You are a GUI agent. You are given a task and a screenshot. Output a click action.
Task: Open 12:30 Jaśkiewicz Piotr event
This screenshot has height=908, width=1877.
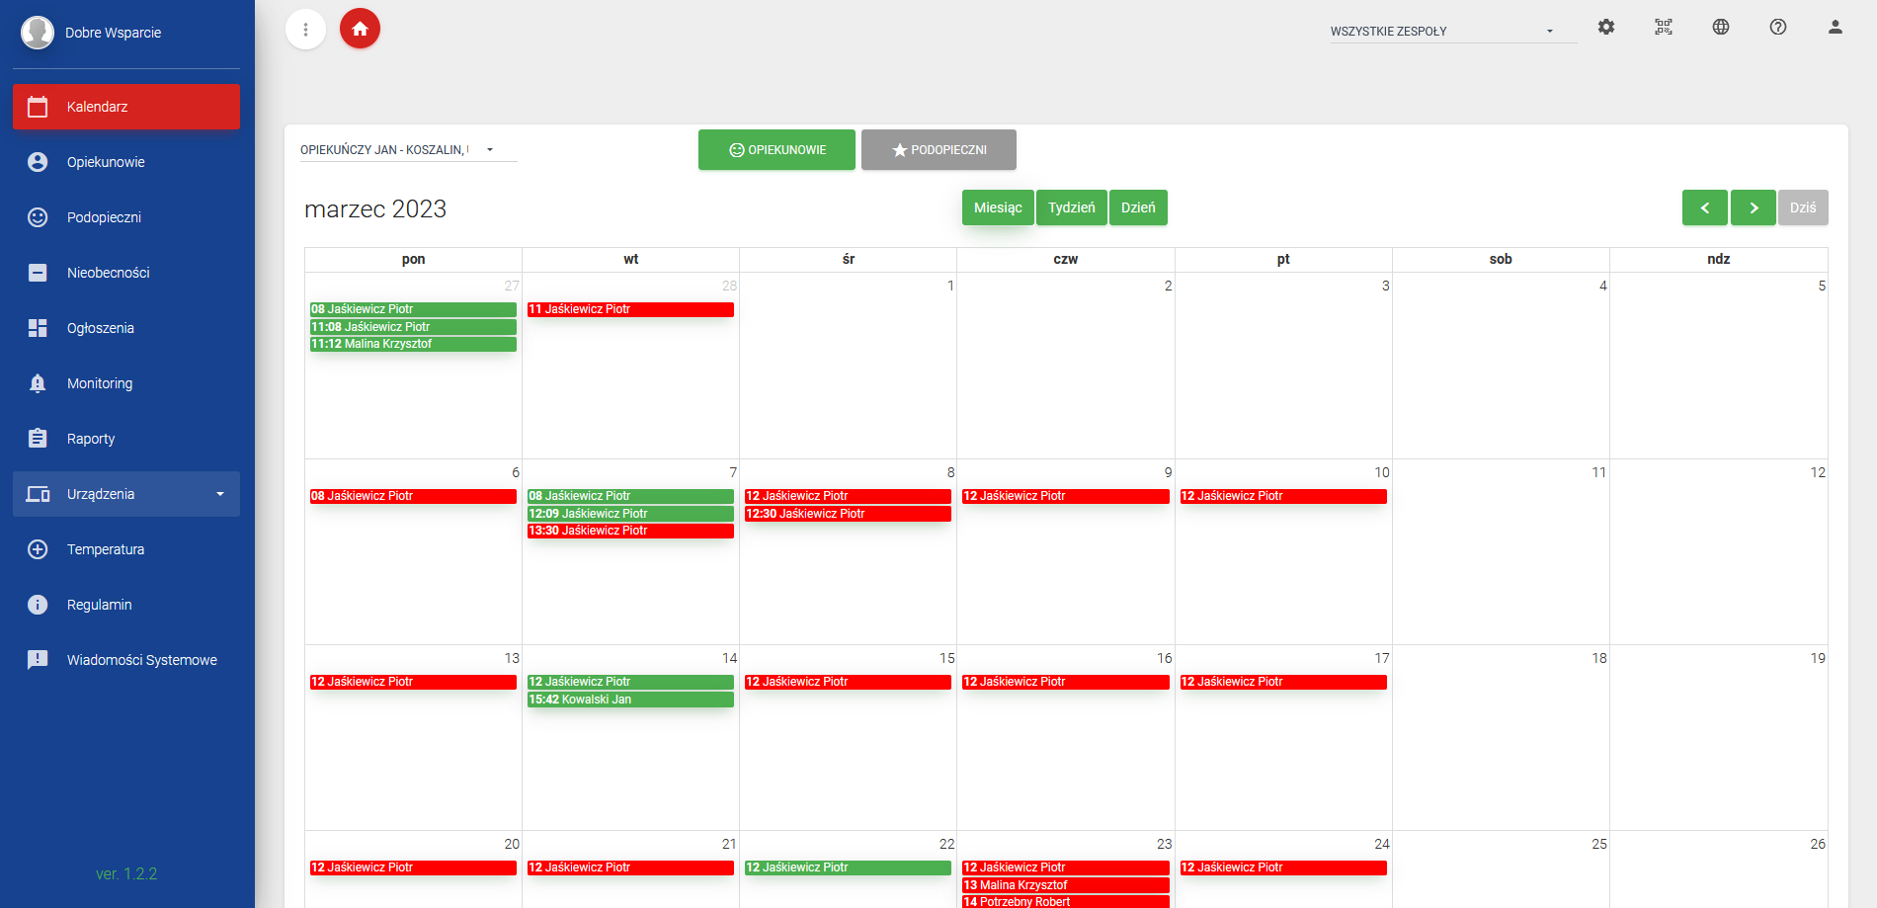point(848,514)
